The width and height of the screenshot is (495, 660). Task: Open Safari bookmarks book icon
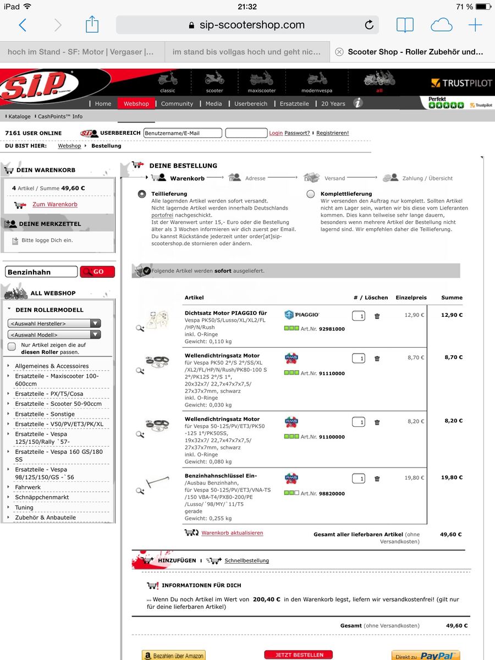point(405,25)
